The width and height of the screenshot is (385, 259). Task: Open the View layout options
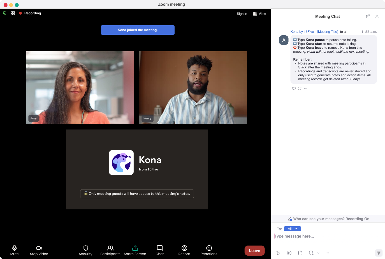pos(259,14)
